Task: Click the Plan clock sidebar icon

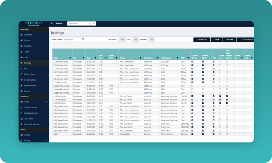Action: coord(21,69)
